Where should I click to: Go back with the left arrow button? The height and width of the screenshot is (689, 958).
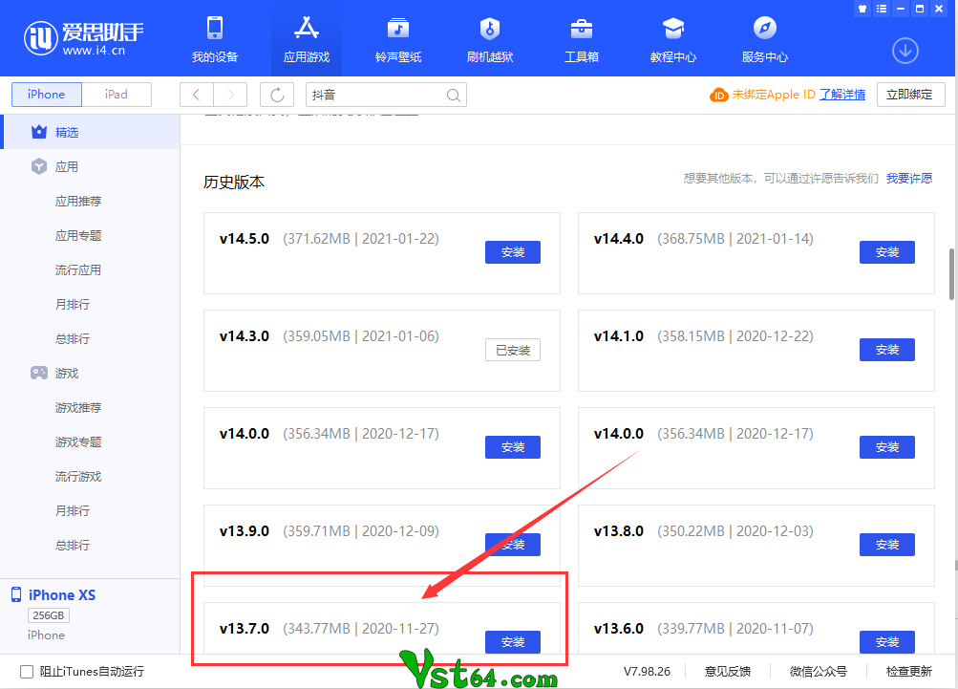pyautogui.click(x=196, y=95)
